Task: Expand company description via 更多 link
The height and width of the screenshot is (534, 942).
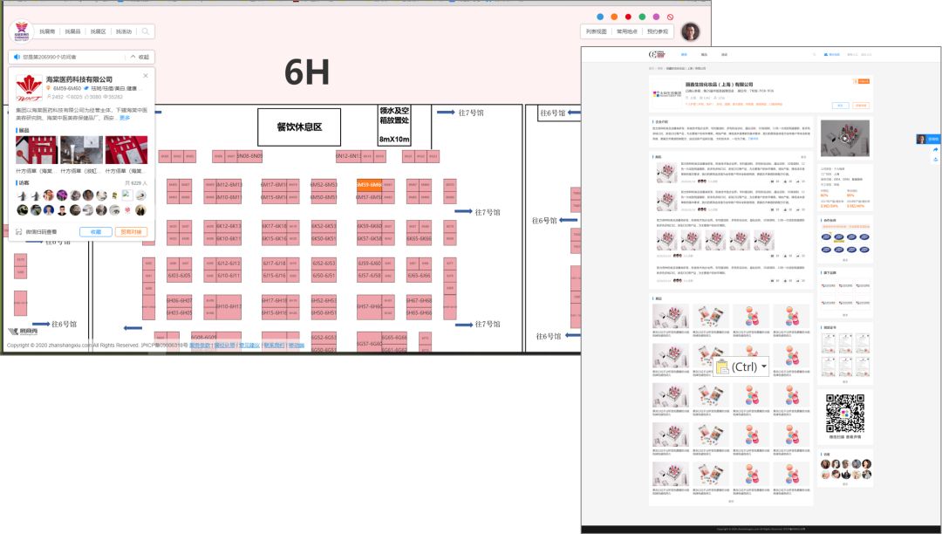Action: 125,118
